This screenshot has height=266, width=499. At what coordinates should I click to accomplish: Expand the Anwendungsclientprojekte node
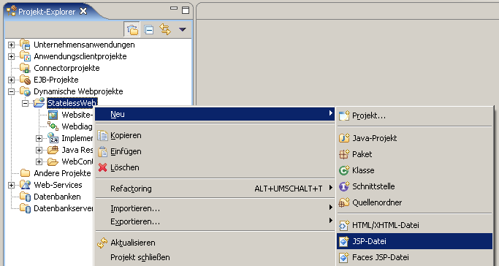coord(11,57)
